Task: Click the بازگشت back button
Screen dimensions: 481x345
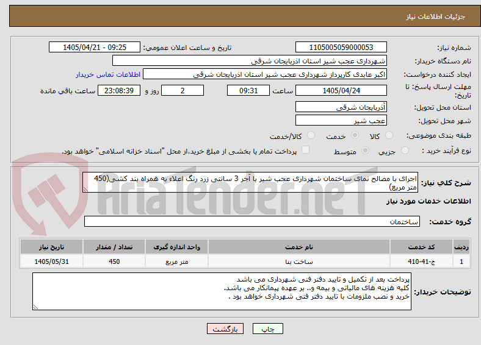Action: 225,329
